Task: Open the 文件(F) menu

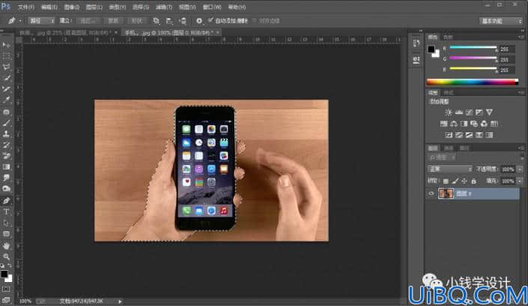Action: pos(26,7)
